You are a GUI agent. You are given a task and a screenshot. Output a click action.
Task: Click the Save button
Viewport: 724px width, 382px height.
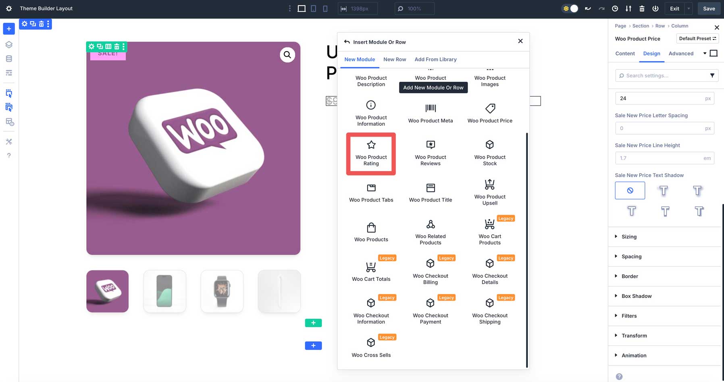click(709, 8)
